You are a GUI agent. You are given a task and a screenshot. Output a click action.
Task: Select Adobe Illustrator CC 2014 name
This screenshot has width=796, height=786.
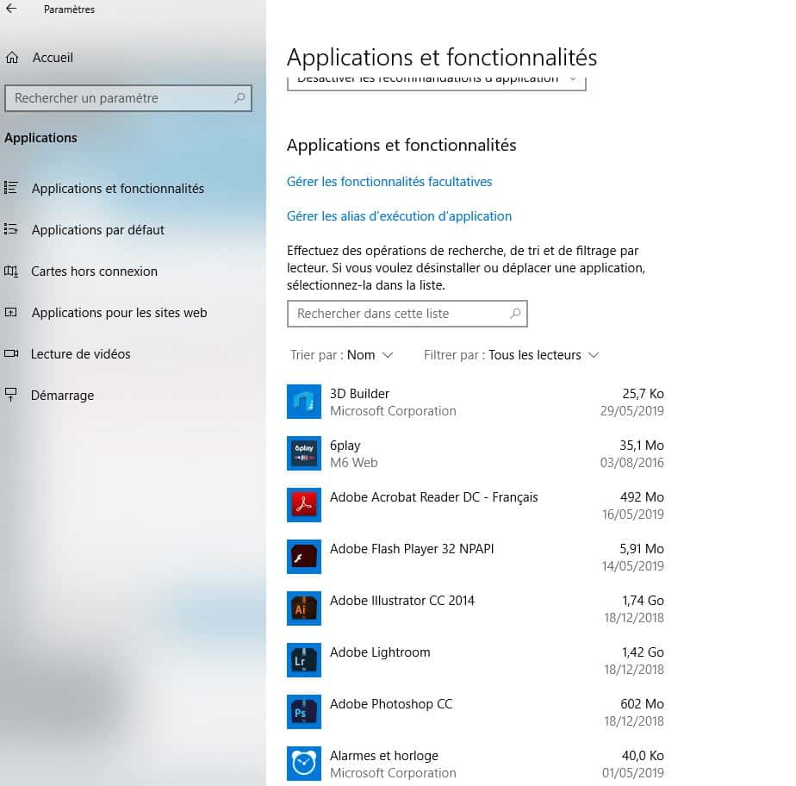(402, 601)
